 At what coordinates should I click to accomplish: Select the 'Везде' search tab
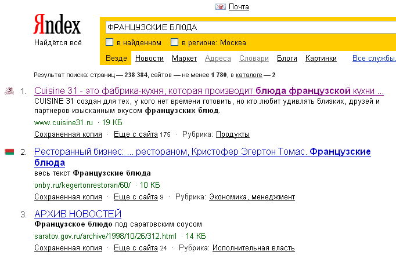coord(116,58)
